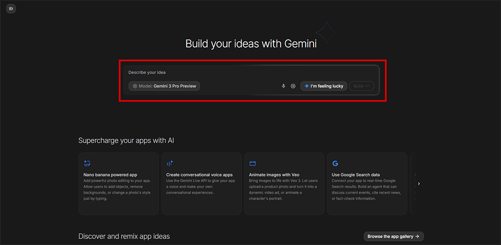Open the Gemini 3 Pro Preview model selector
The image size is (501, 245).
tap(164, 86)
